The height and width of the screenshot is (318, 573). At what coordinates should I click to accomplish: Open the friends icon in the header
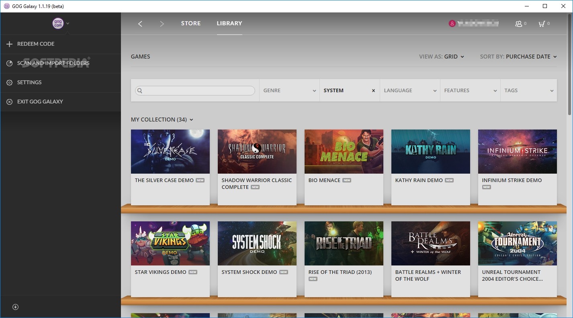(x=519, y=24)
